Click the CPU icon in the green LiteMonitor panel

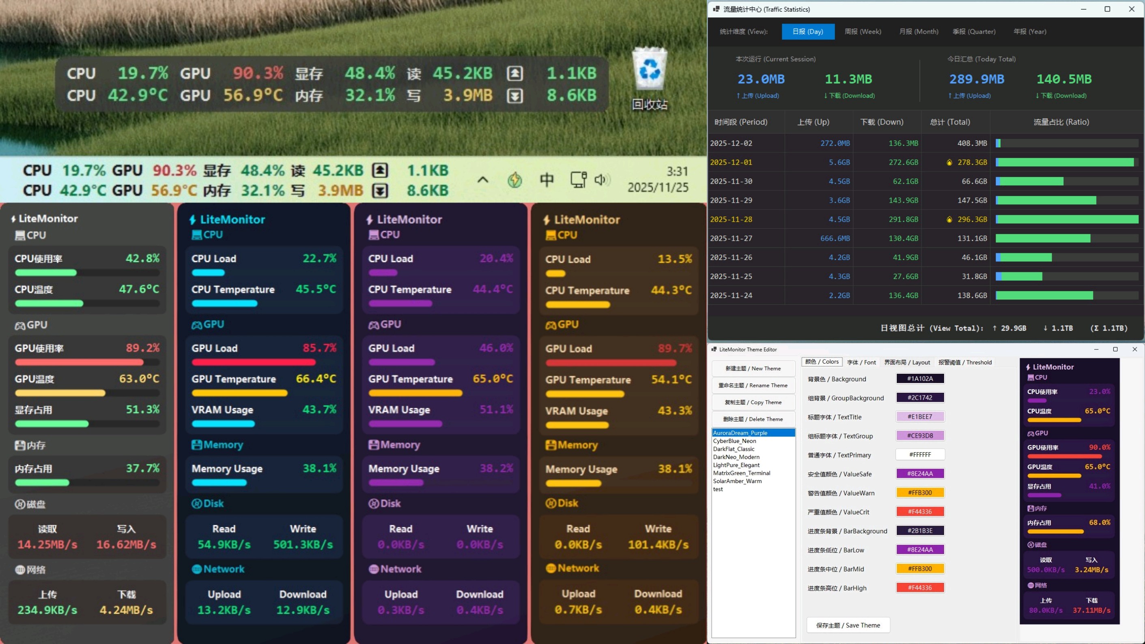point(19,235)
